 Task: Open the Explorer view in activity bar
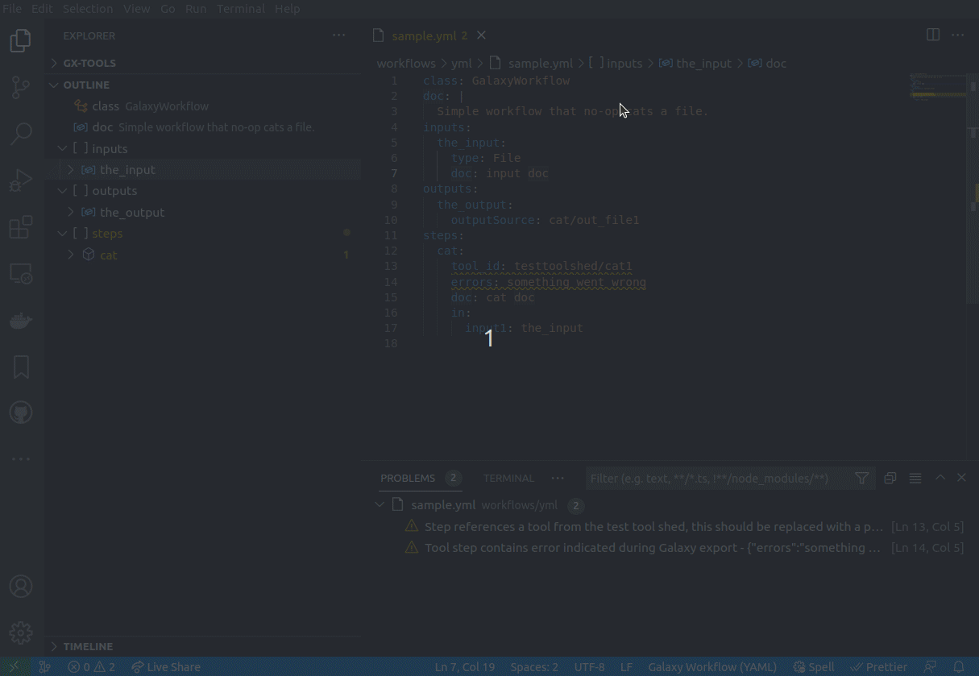pyautogui.click(x=21, y=40)
